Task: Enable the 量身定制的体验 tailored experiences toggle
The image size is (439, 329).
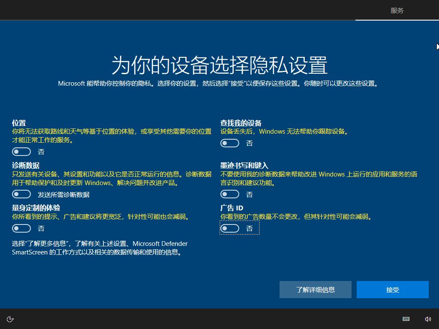Action: point(21,228)
